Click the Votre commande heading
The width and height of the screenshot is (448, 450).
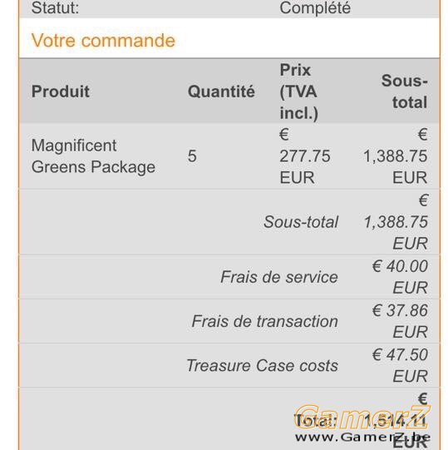point(103,40)
